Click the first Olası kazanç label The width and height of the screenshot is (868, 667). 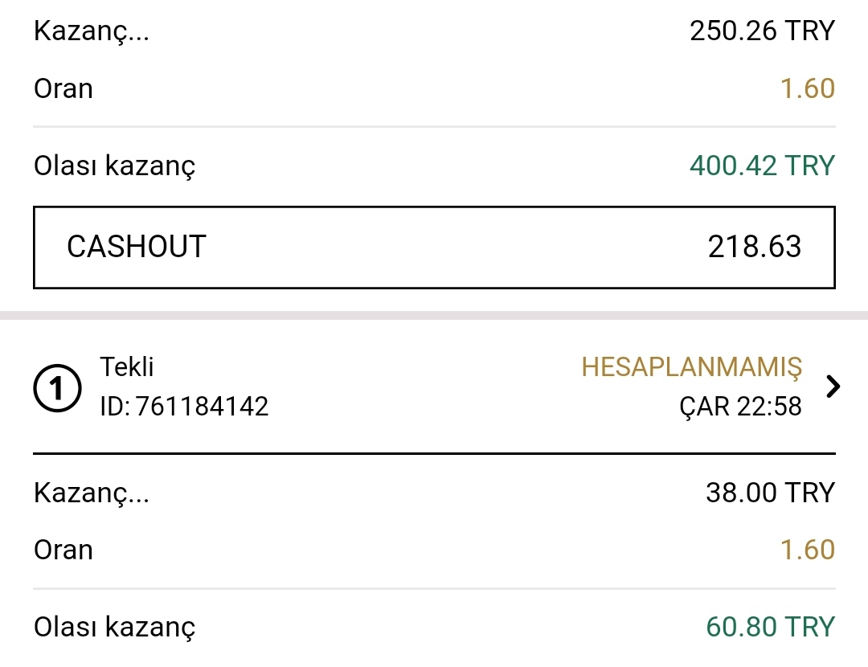coord(115,166)
